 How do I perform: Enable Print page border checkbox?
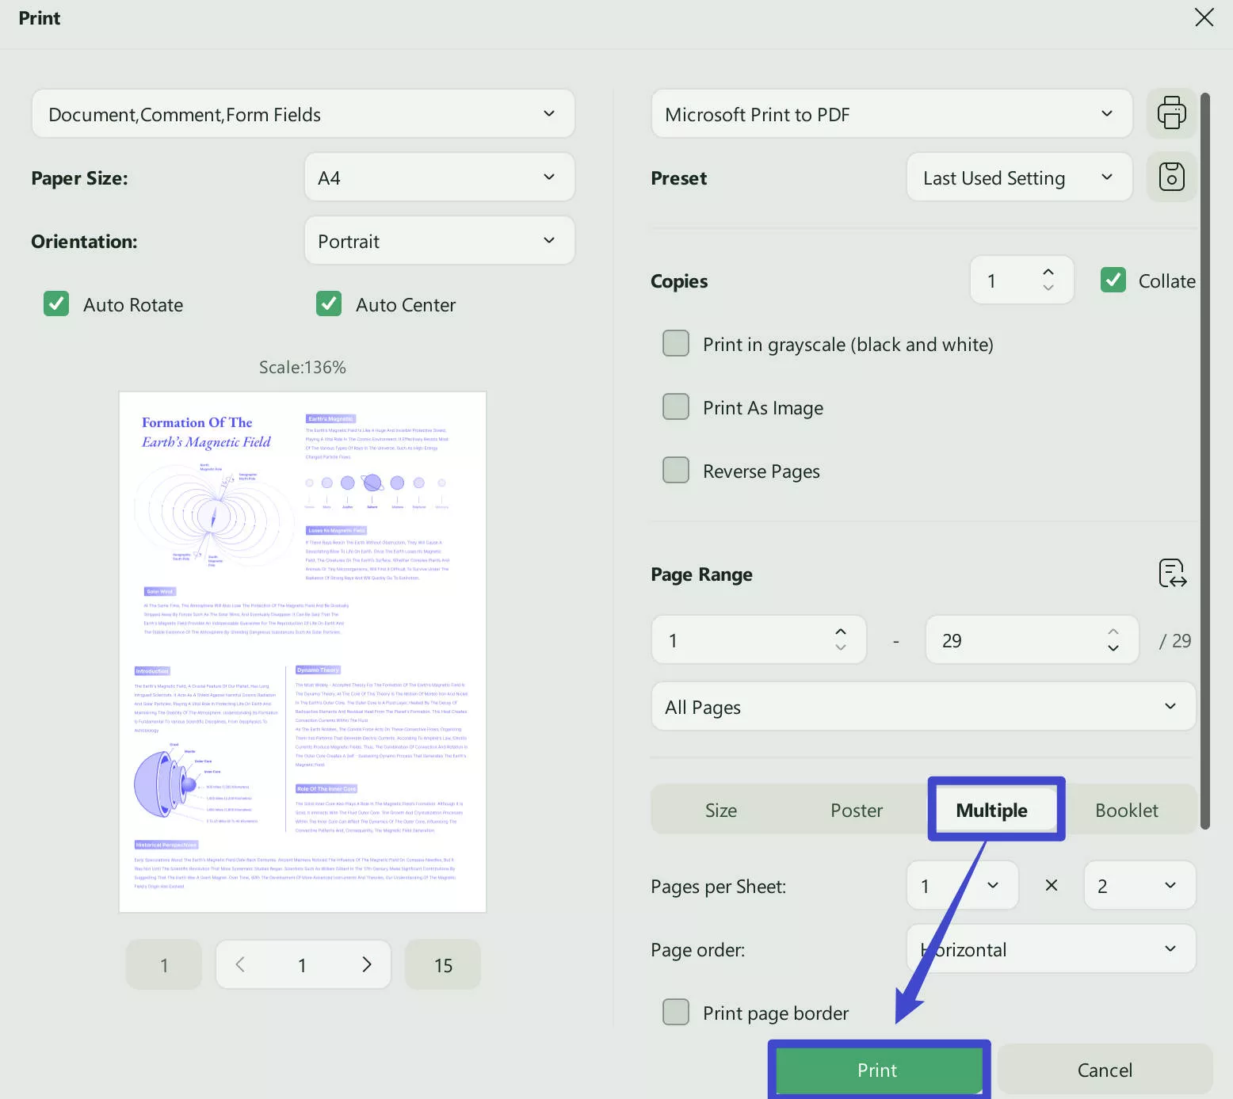click(x=676, y=1012)
